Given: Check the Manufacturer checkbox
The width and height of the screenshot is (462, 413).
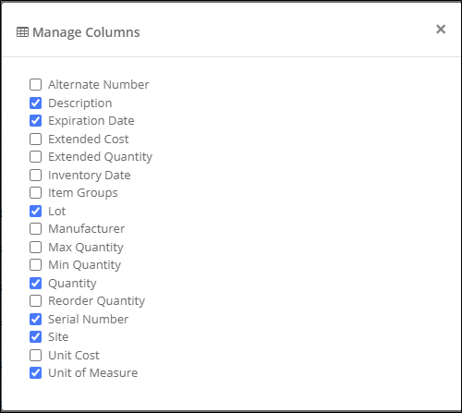Looking at the screenshot, I should pos(36,228).
